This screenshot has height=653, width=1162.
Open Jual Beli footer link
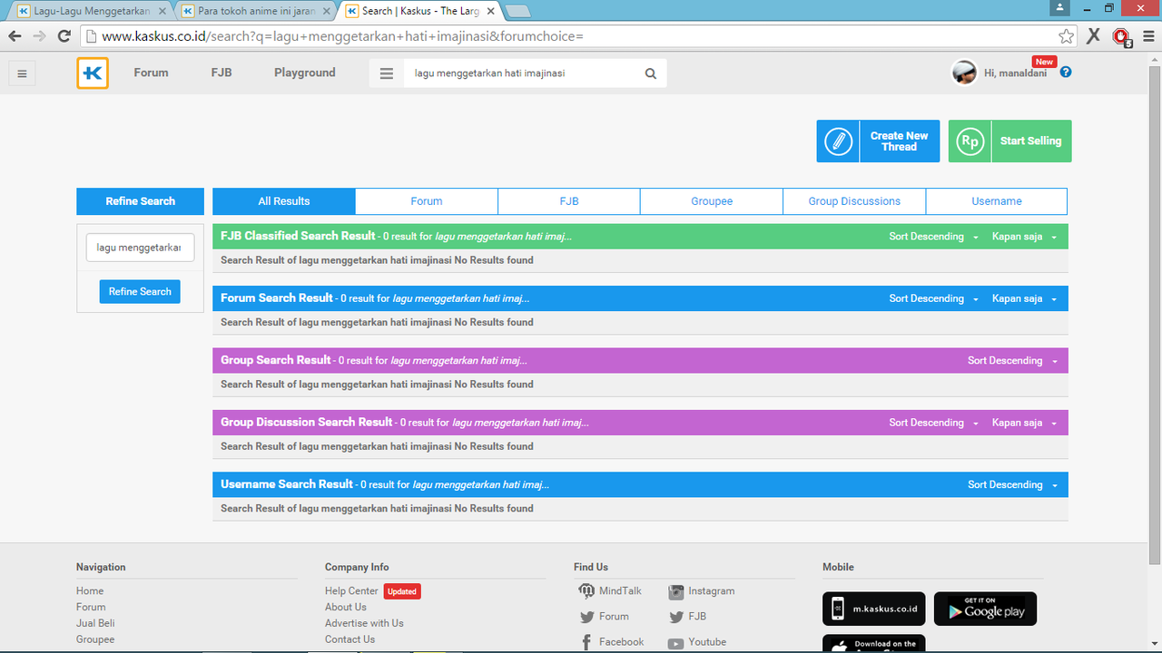tap(95, 624)
